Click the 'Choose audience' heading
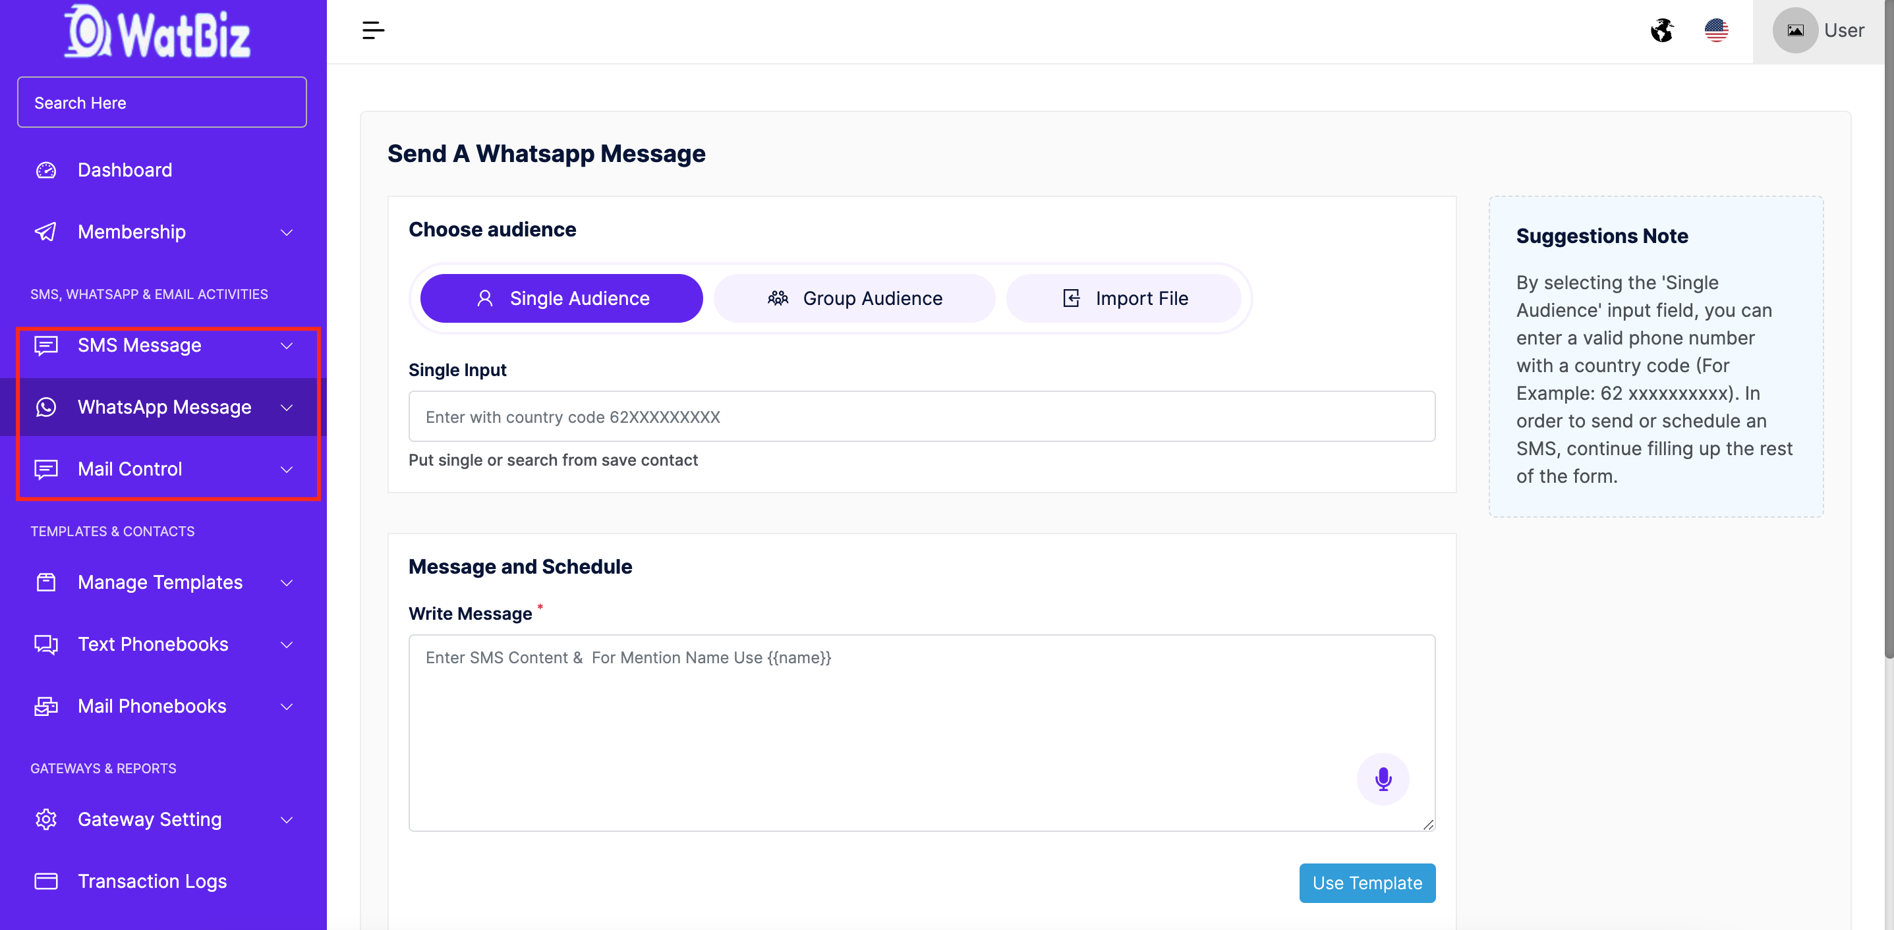 (x=492, y=229)
